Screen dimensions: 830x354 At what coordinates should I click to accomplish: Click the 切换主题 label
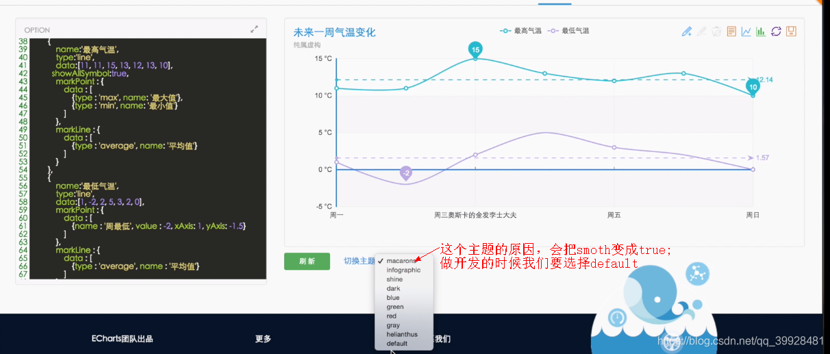point(359,261)
